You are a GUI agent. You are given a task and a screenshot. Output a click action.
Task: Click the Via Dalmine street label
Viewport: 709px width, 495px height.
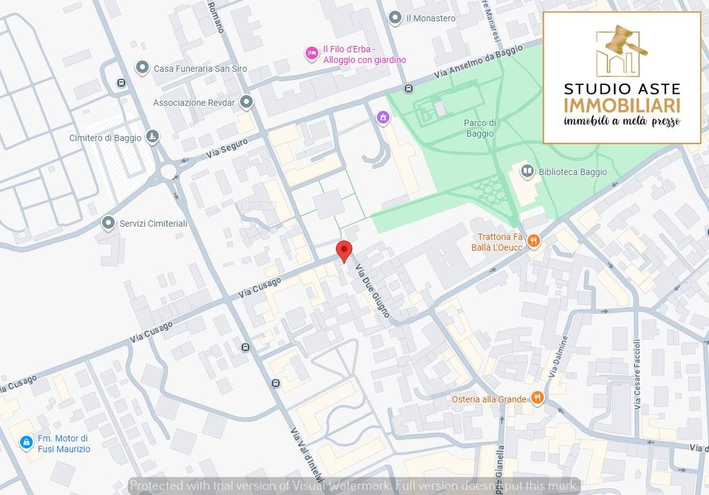tap(558, 357)
